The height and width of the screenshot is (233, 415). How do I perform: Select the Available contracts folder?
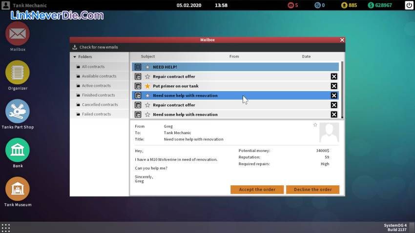pos(99,76)
